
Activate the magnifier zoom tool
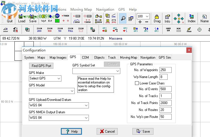(123, 18)
